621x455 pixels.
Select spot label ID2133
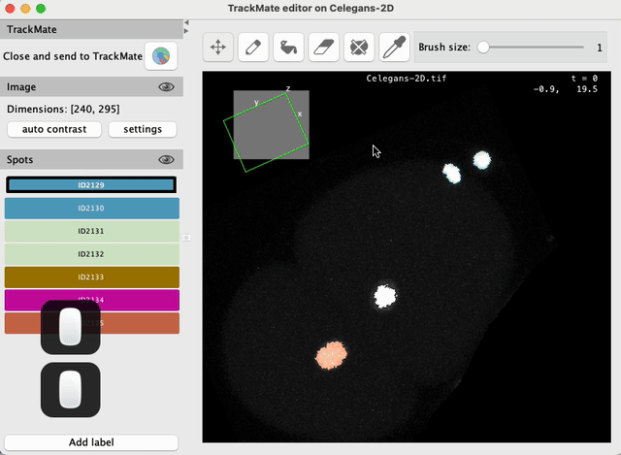92,277
